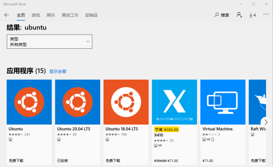The height and width of the screenshot is (167, 273).
Task: Open the downloads icon showing 4
Action: (x=252, y=15)
